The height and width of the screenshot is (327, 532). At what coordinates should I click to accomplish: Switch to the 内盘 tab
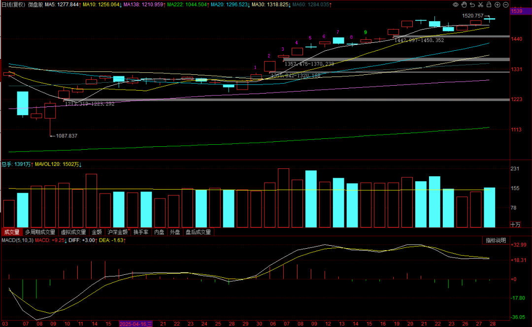[x=159, y=232]
